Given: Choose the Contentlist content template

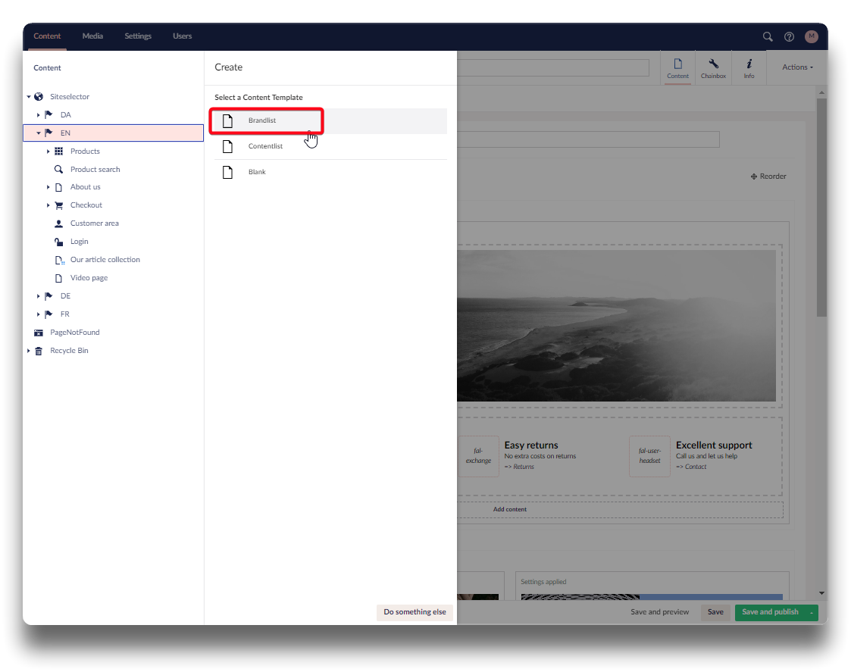Looking at the screenshot, I should [x=265, y=146].
